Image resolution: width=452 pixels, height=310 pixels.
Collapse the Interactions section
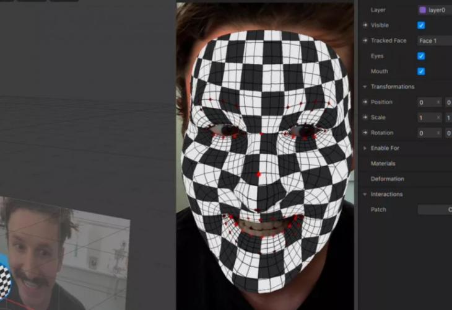[365, 194]
